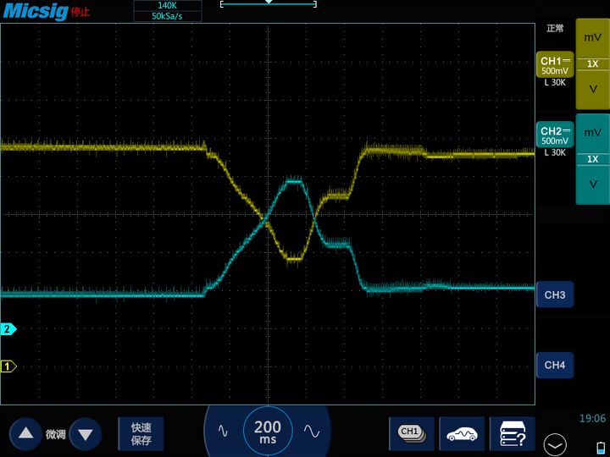Open the automotive car diagnostic icon
The height and width of the screenshot is (457, 610).
pyautogui.click(x=462, y=433)
